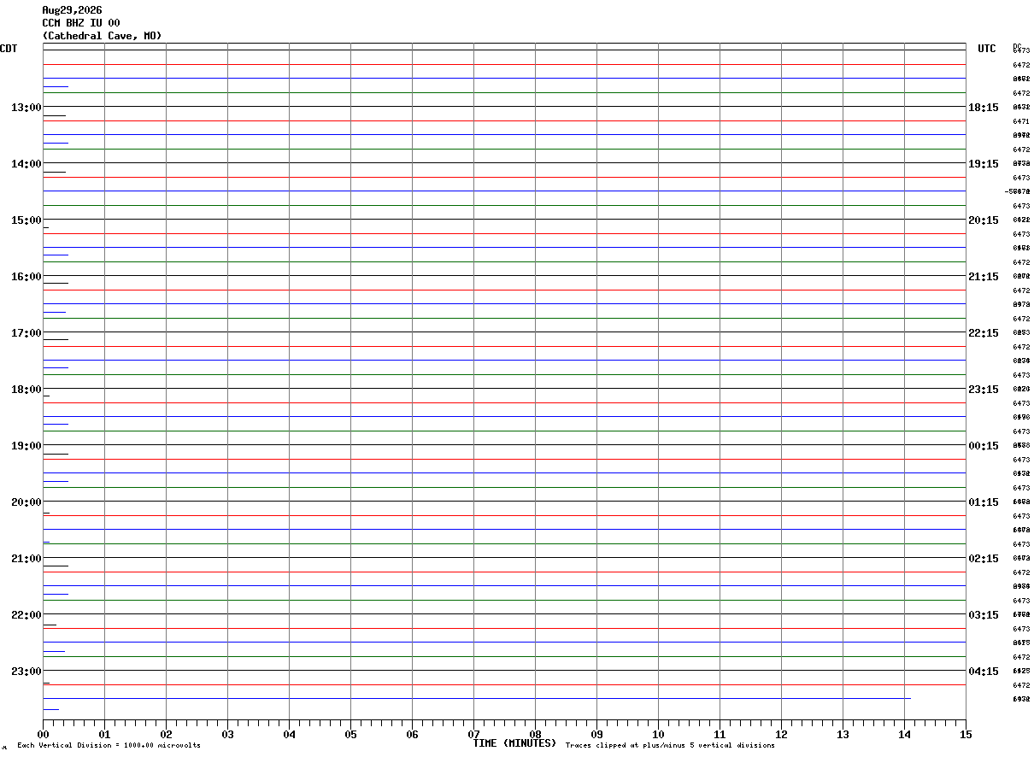
Task: Click the (Cathedral Cave, MO) location label
Action: click(x=102, y=36)
